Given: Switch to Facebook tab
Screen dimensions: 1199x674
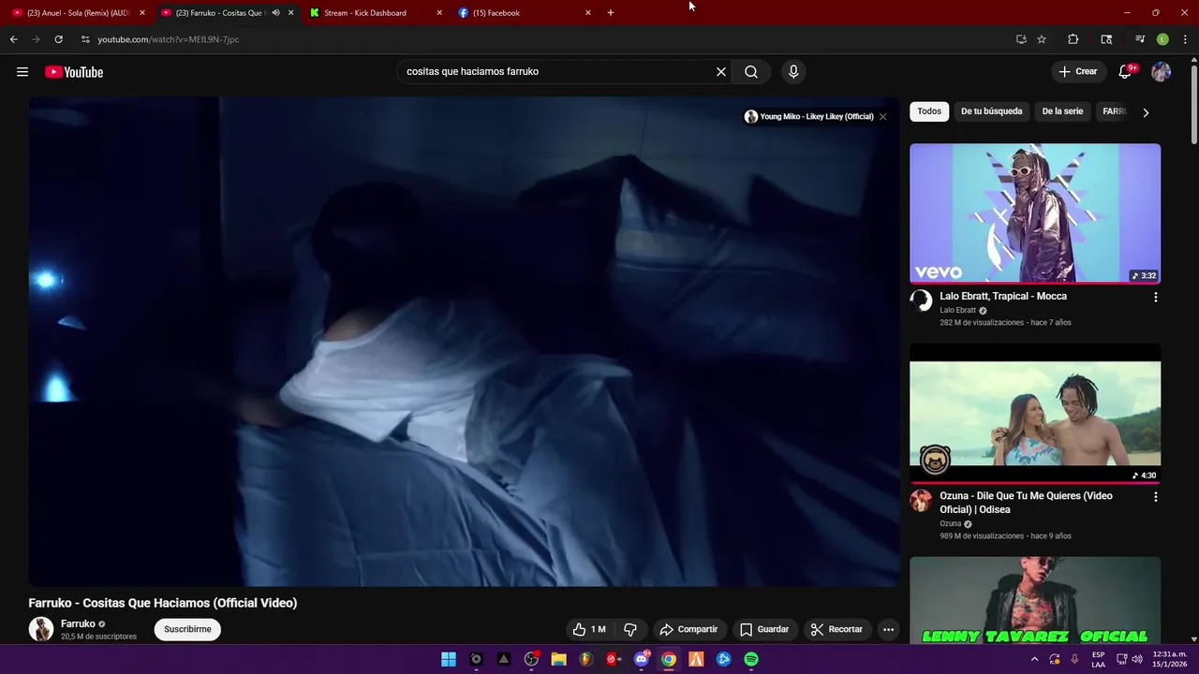Looking at the screenshot, I should coord(525,13).
